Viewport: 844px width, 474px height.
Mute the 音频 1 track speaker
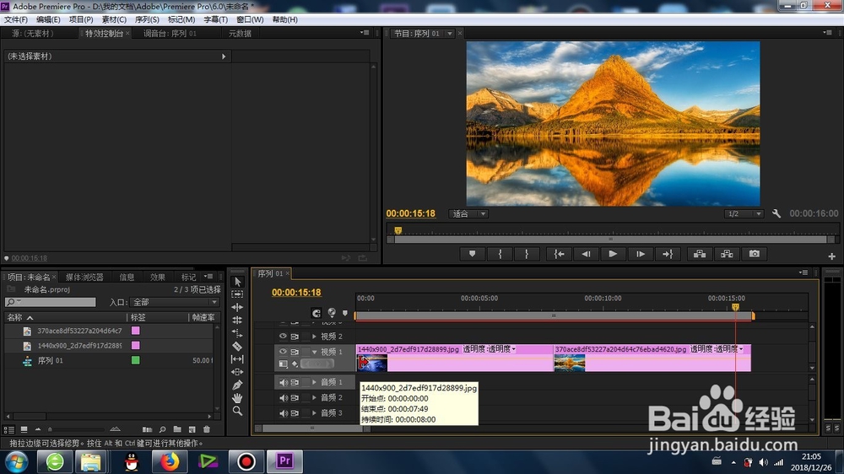pyautogui.click(x=283, y=383)
